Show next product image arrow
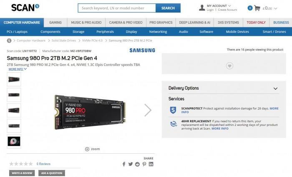This screenshot has width=292, height=177. [148, 110]
